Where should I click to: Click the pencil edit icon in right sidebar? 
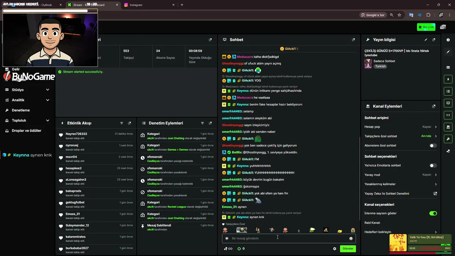coord(448,52)
